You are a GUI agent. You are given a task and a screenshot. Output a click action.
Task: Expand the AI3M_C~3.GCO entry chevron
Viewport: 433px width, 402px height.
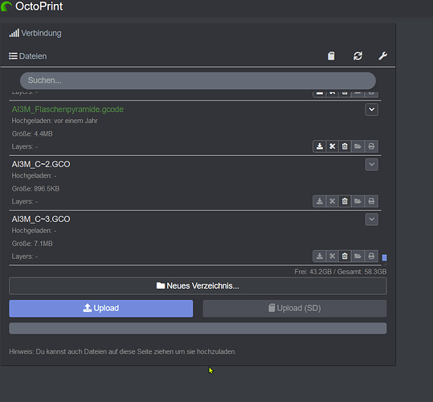(x=372, y=219)
